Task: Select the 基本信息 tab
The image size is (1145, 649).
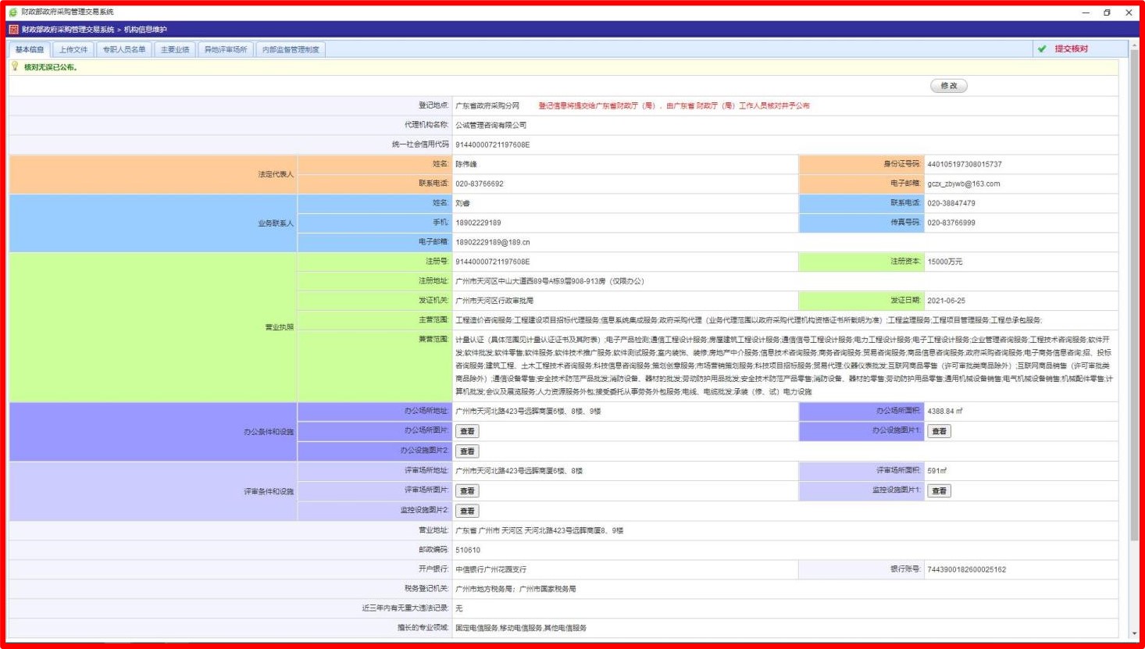Action: click(x=30, y=50)
